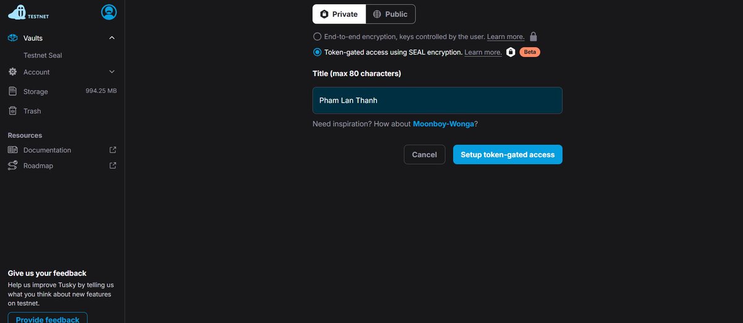Viewport: 743px width, 323px height.
Task: Click Provide feedback button
Action: [48, 319]
